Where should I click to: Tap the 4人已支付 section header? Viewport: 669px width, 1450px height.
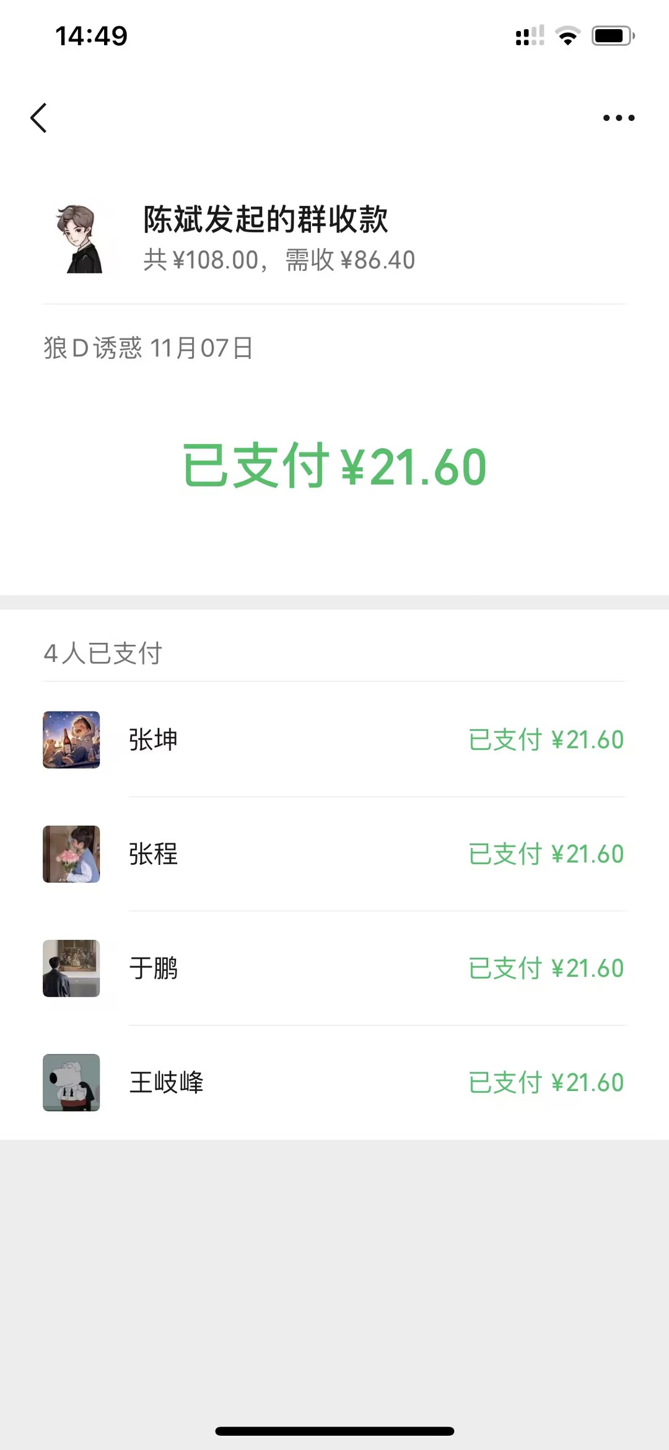[103, 653]
